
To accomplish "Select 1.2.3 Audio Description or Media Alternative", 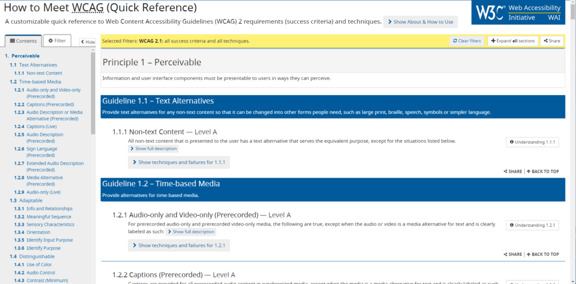I will [48, 116].
